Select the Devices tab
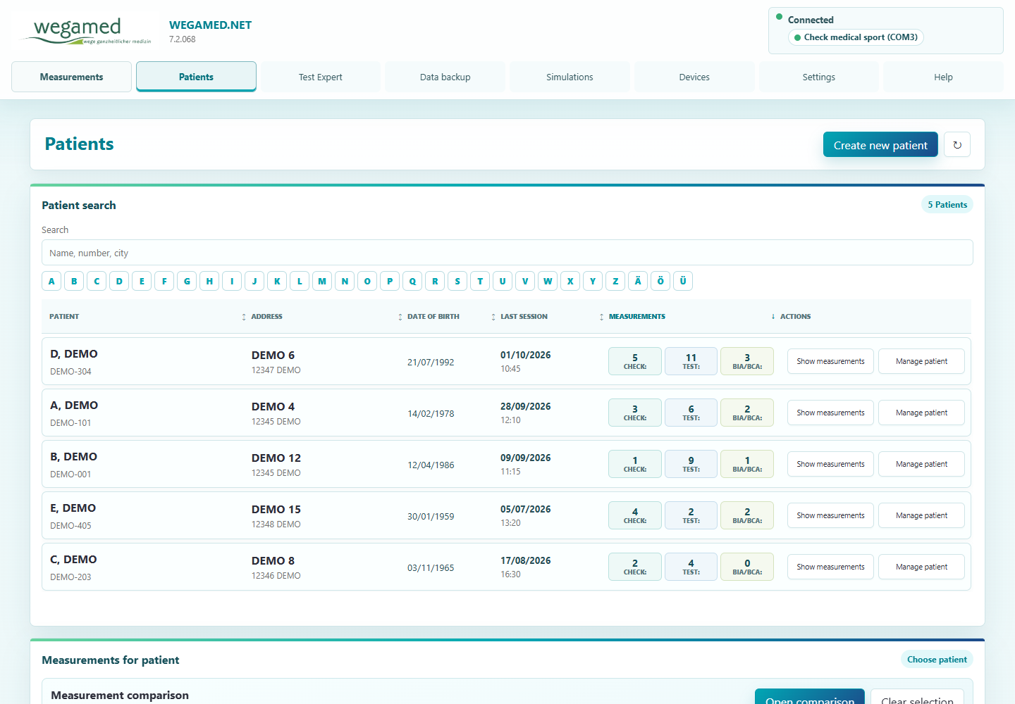 click(x=694, y=77)
